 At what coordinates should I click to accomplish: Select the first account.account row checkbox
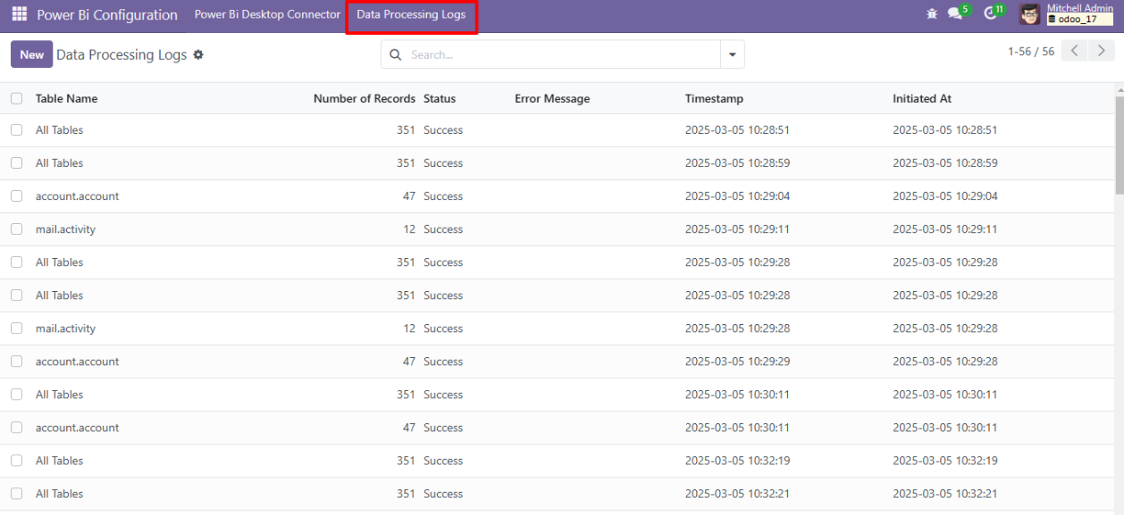pos(16,196)
